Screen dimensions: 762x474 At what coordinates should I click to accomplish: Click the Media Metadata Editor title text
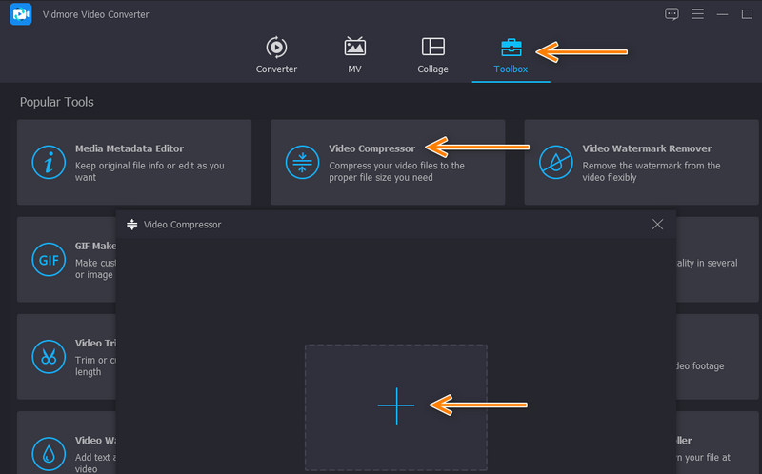(x=130, y=148)
